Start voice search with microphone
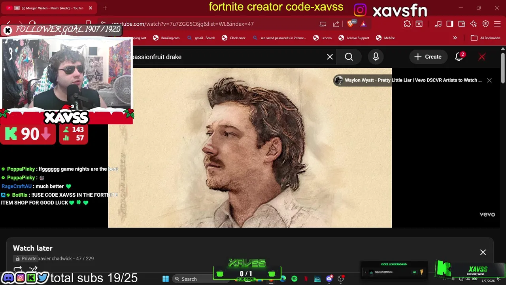This screenshot has width=506, height=285. pyautogui.click(x=376, y=57)
